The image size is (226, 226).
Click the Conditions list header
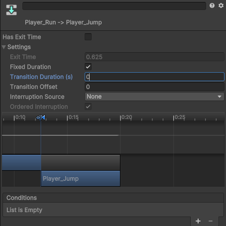(x=113, y=198)
